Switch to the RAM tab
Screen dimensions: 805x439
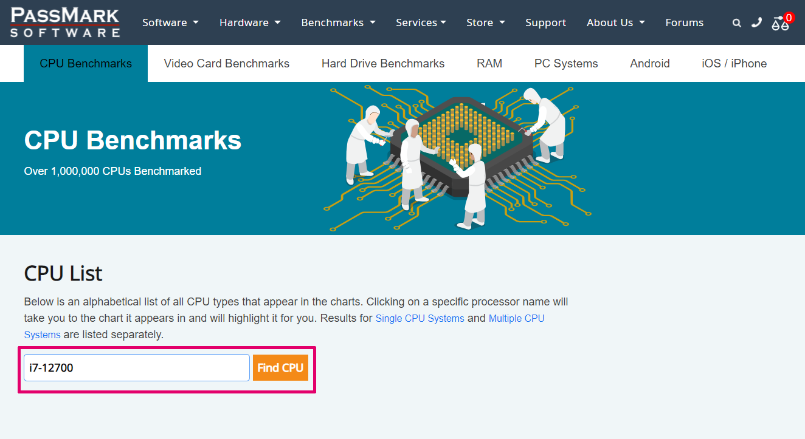tap(489, 63)
